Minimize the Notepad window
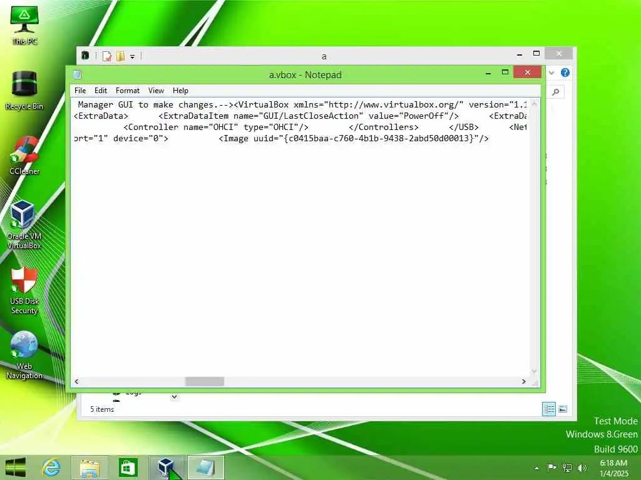 [488, 74]
